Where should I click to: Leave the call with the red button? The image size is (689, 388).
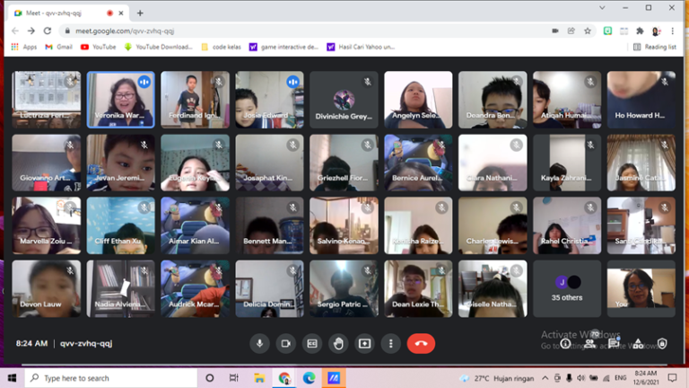point(421,343)
